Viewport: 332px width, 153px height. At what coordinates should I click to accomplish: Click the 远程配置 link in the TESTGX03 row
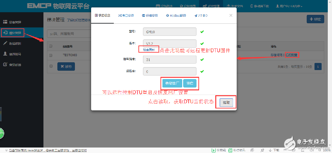click(x=291, y=55)
